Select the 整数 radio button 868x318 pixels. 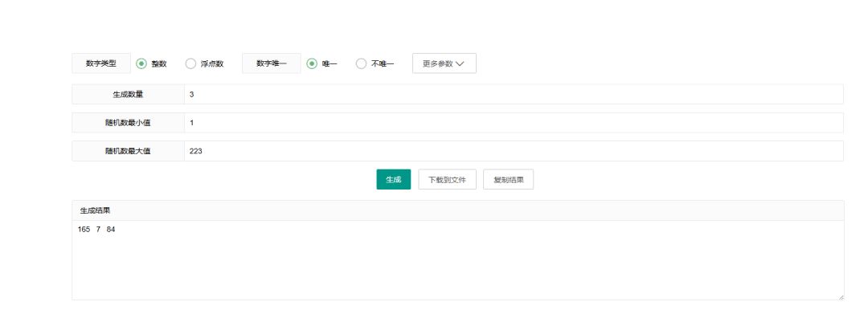pos(141,63)
